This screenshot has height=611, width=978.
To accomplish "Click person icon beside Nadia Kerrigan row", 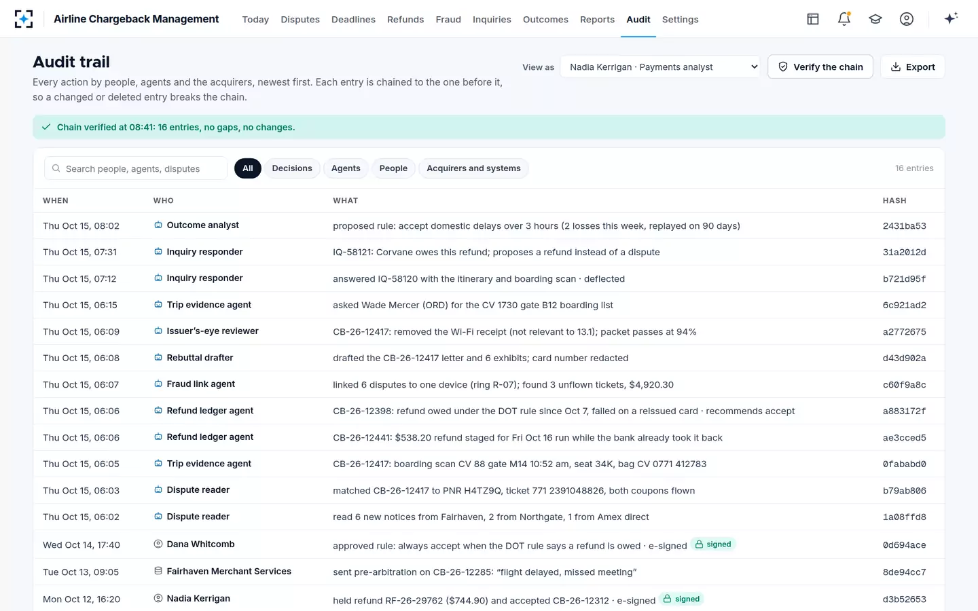I will click(158, 599).
